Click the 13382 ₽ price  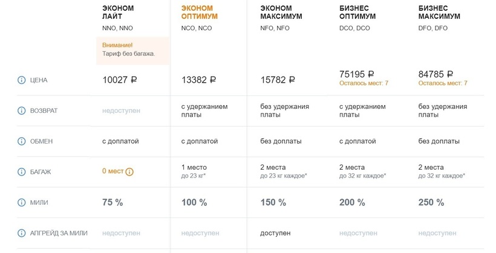click(x=198, y=80)
